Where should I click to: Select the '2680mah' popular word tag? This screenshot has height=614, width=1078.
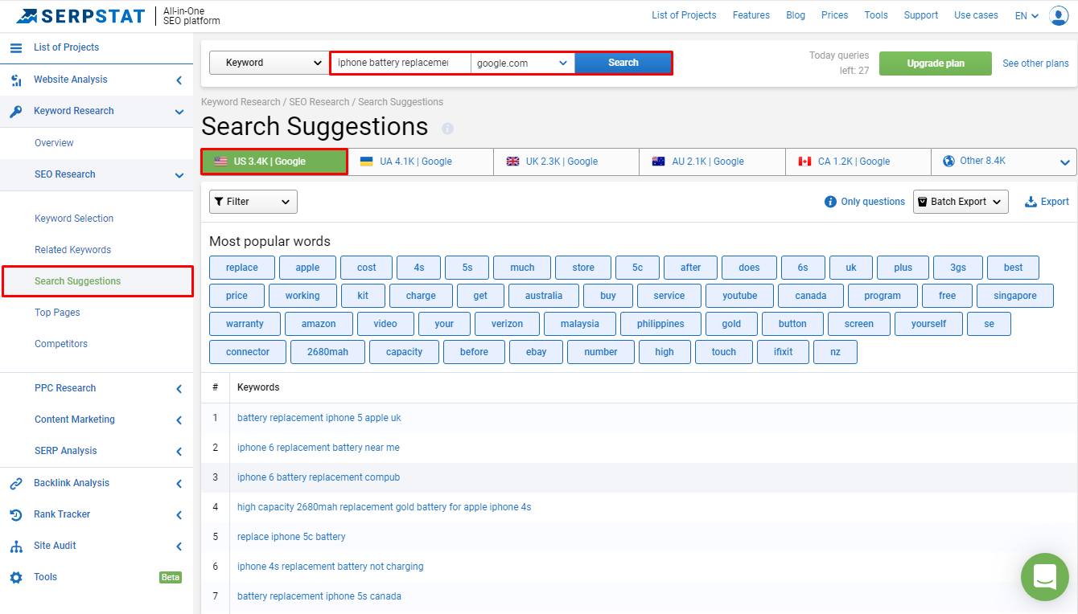click(327, 352)
